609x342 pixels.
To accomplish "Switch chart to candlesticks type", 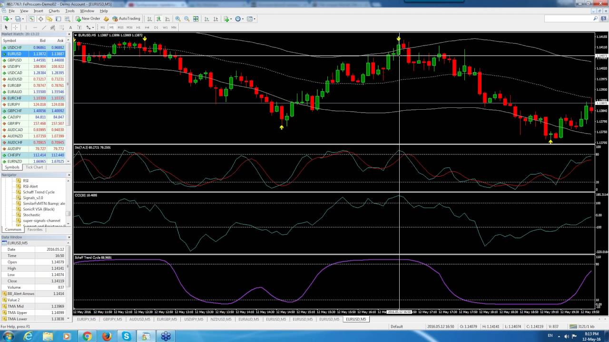I will tap(158, 19).
